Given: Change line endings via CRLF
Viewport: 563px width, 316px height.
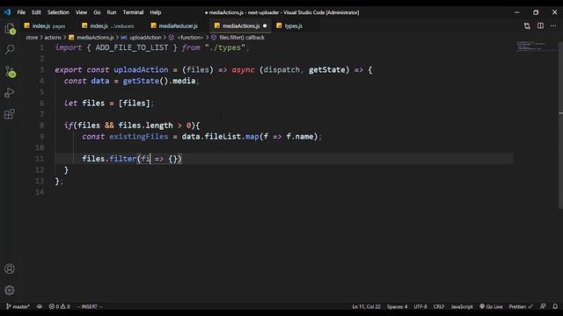Looking at the screenshot, I should (439, 306).
